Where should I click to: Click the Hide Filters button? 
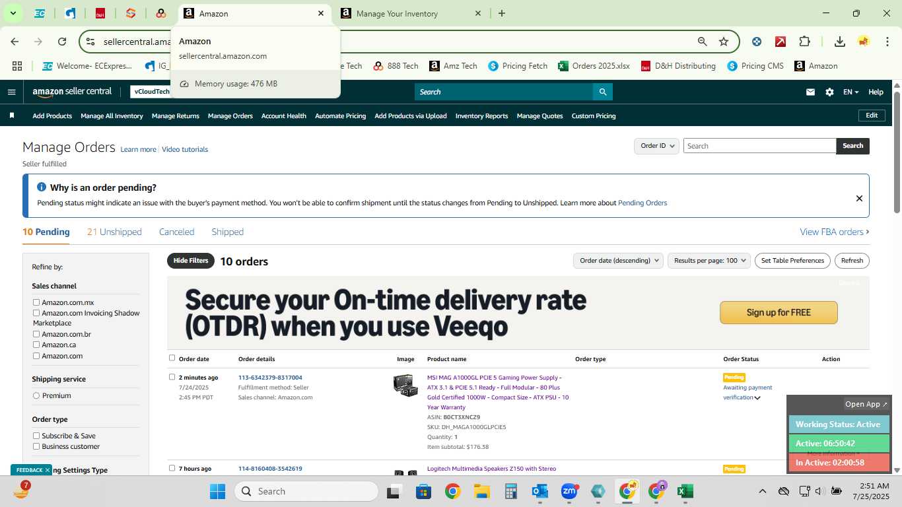point(191,261)
